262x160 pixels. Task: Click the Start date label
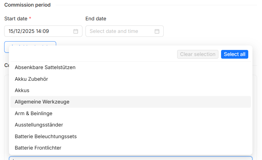click(16, 19)
